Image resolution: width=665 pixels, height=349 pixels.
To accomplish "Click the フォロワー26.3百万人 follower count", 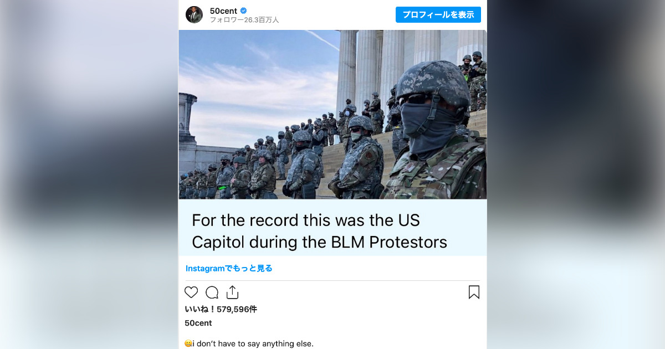I will tap(244, 20).
